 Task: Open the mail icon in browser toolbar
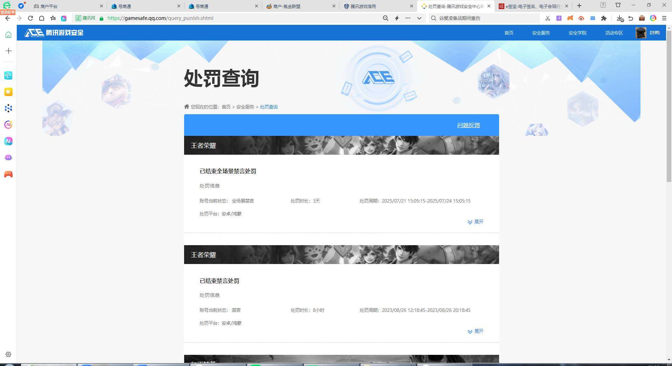point(593,18)
